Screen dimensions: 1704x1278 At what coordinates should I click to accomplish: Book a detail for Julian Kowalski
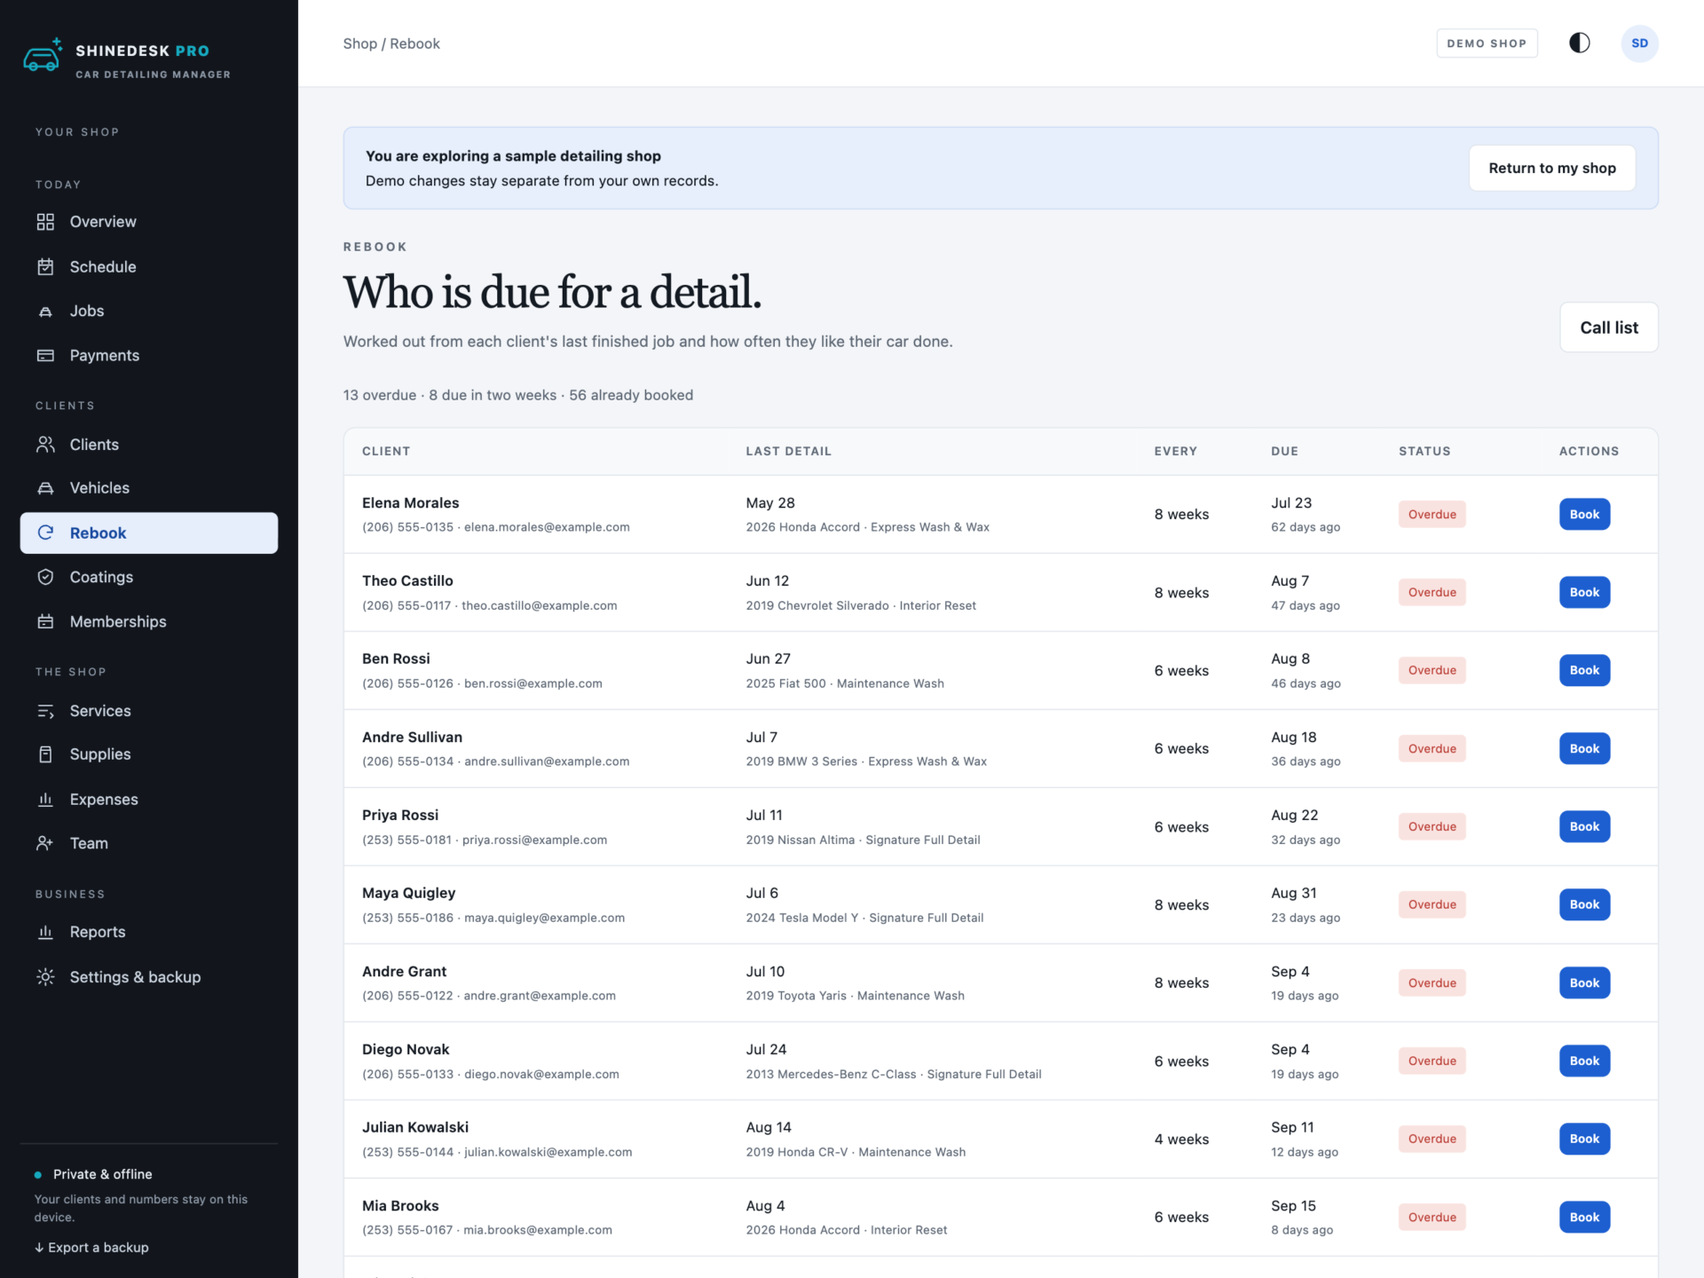pos(1584,1139)
